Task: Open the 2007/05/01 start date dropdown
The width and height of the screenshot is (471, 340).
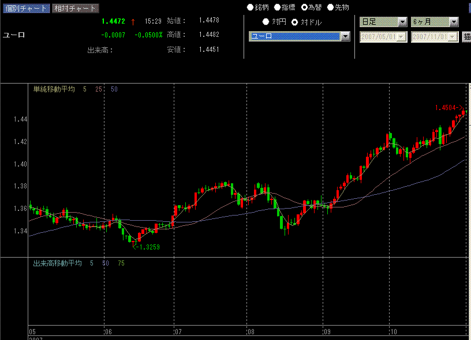Action: pyautogui.click(x=402, y=36)
